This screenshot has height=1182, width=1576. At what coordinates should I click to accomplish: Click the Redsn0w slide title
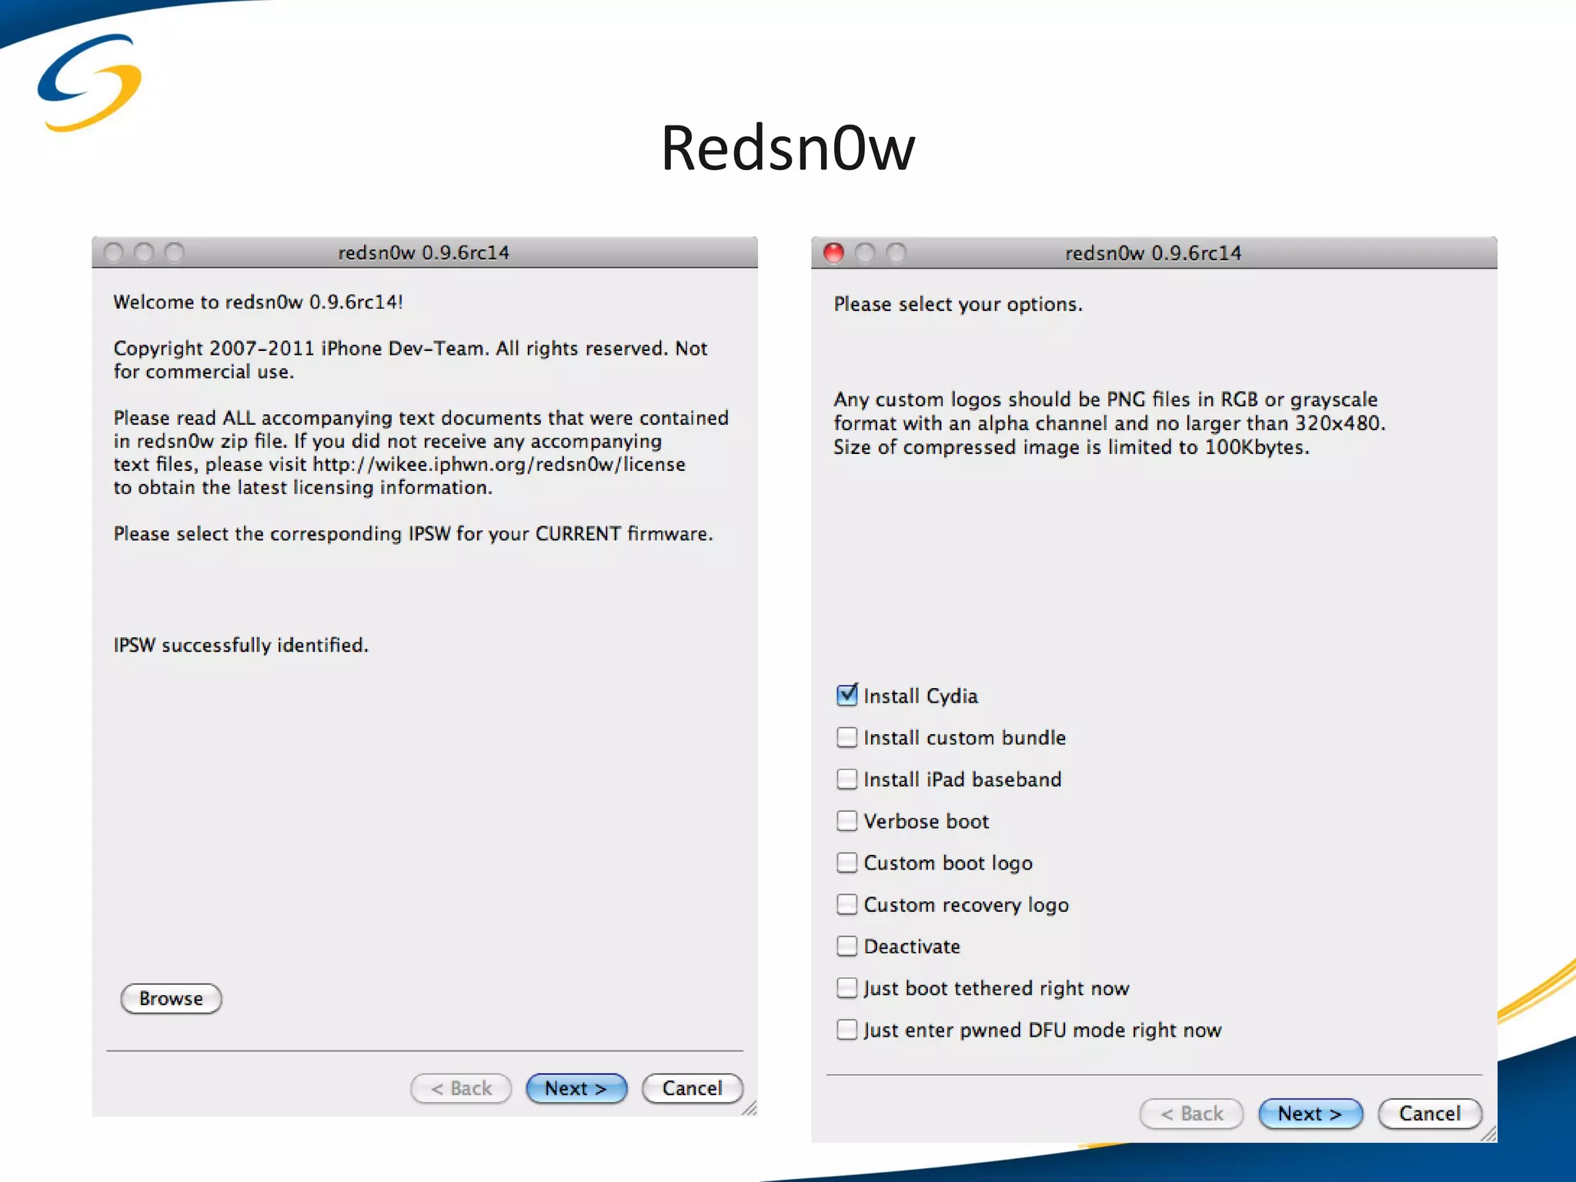[788, 148]
